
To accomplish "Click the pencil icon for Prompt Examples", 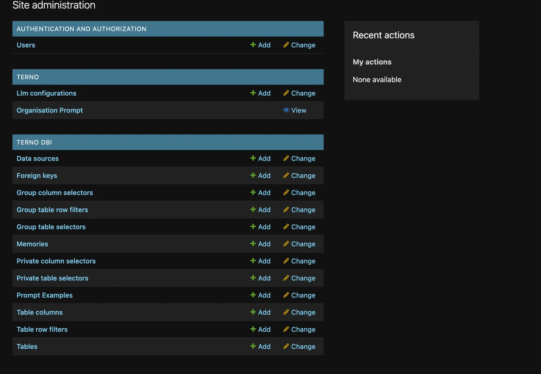I will point(286,295).
